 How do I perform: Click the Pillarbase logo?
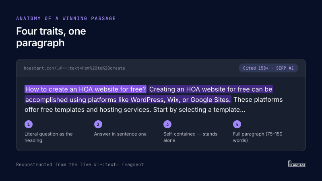(x=297, y=164)
